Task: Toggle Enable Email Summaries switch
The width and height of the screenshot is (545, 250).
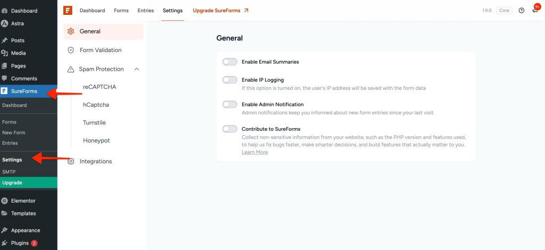Action: pyautogui.click(x=230, y=62)
